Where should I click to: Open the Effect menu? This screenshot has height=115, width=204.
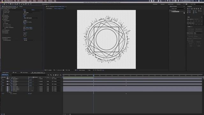pyautogui.click(x=35, y=1)
